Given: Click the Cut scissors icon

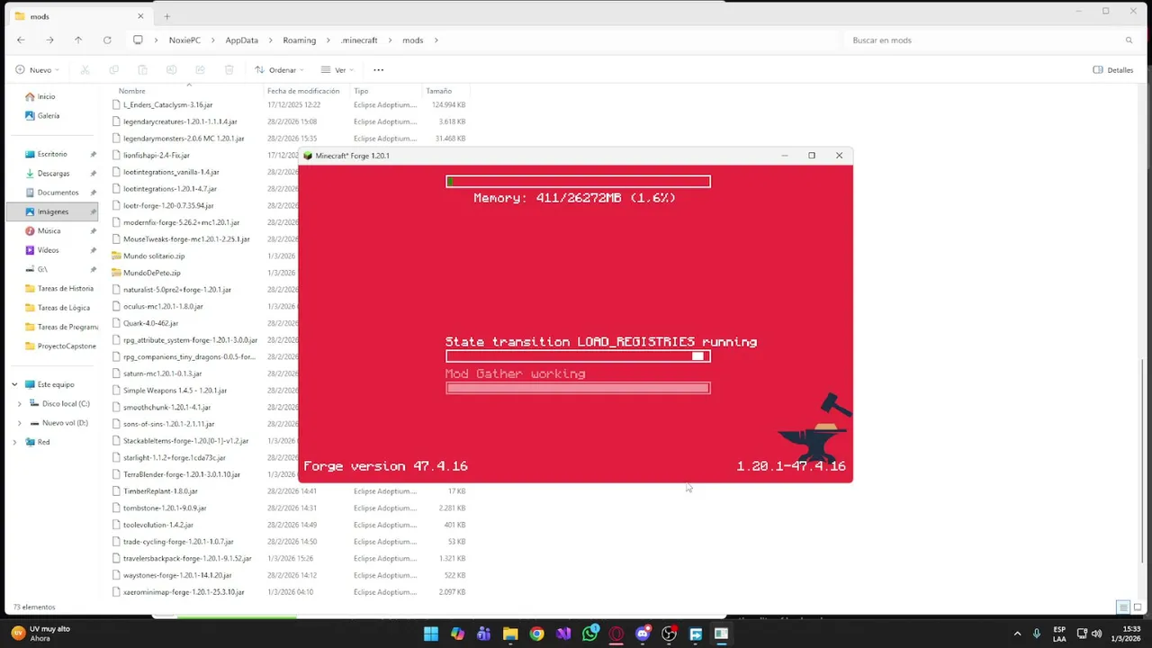Looking at the screenshot, I should coord(85,70).
